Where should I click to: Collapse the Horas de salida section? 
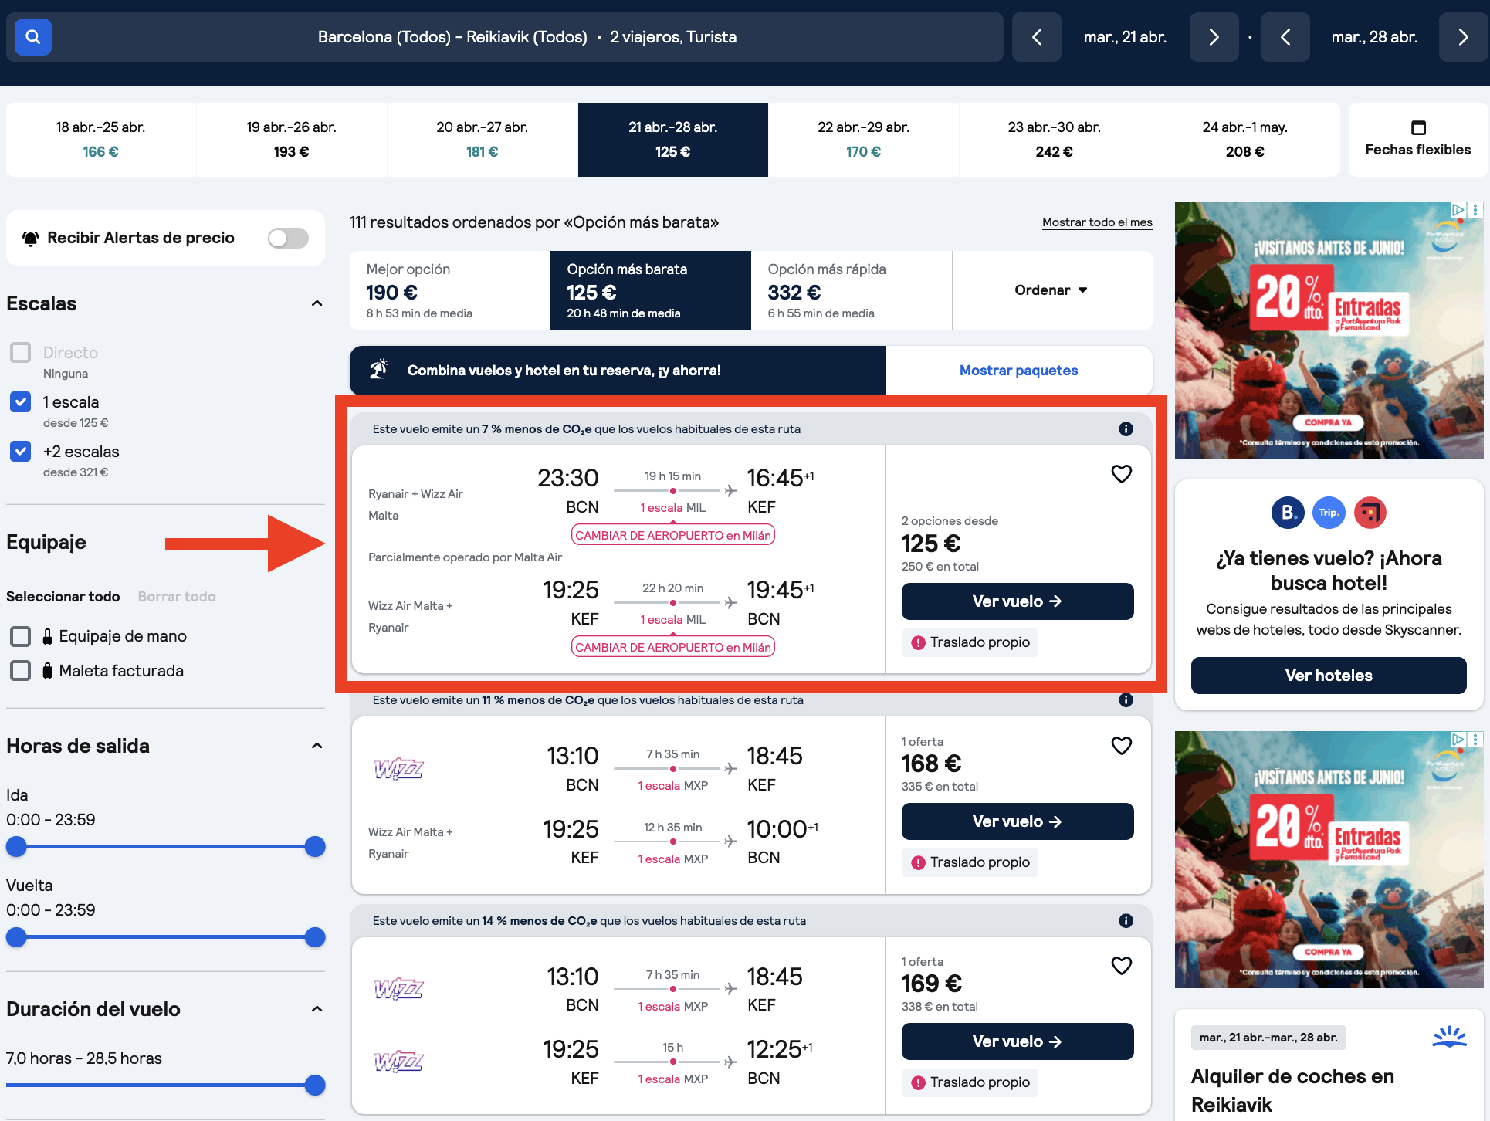(x=317, y=746)
